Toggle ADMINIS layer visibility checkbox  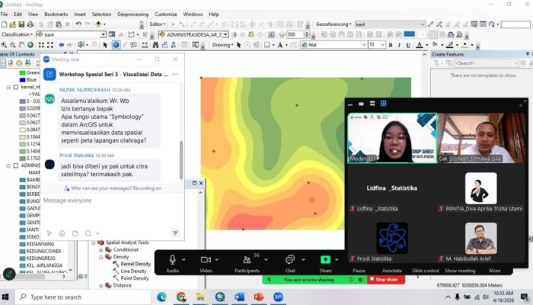pyautogui.click(x=16, y=165)
